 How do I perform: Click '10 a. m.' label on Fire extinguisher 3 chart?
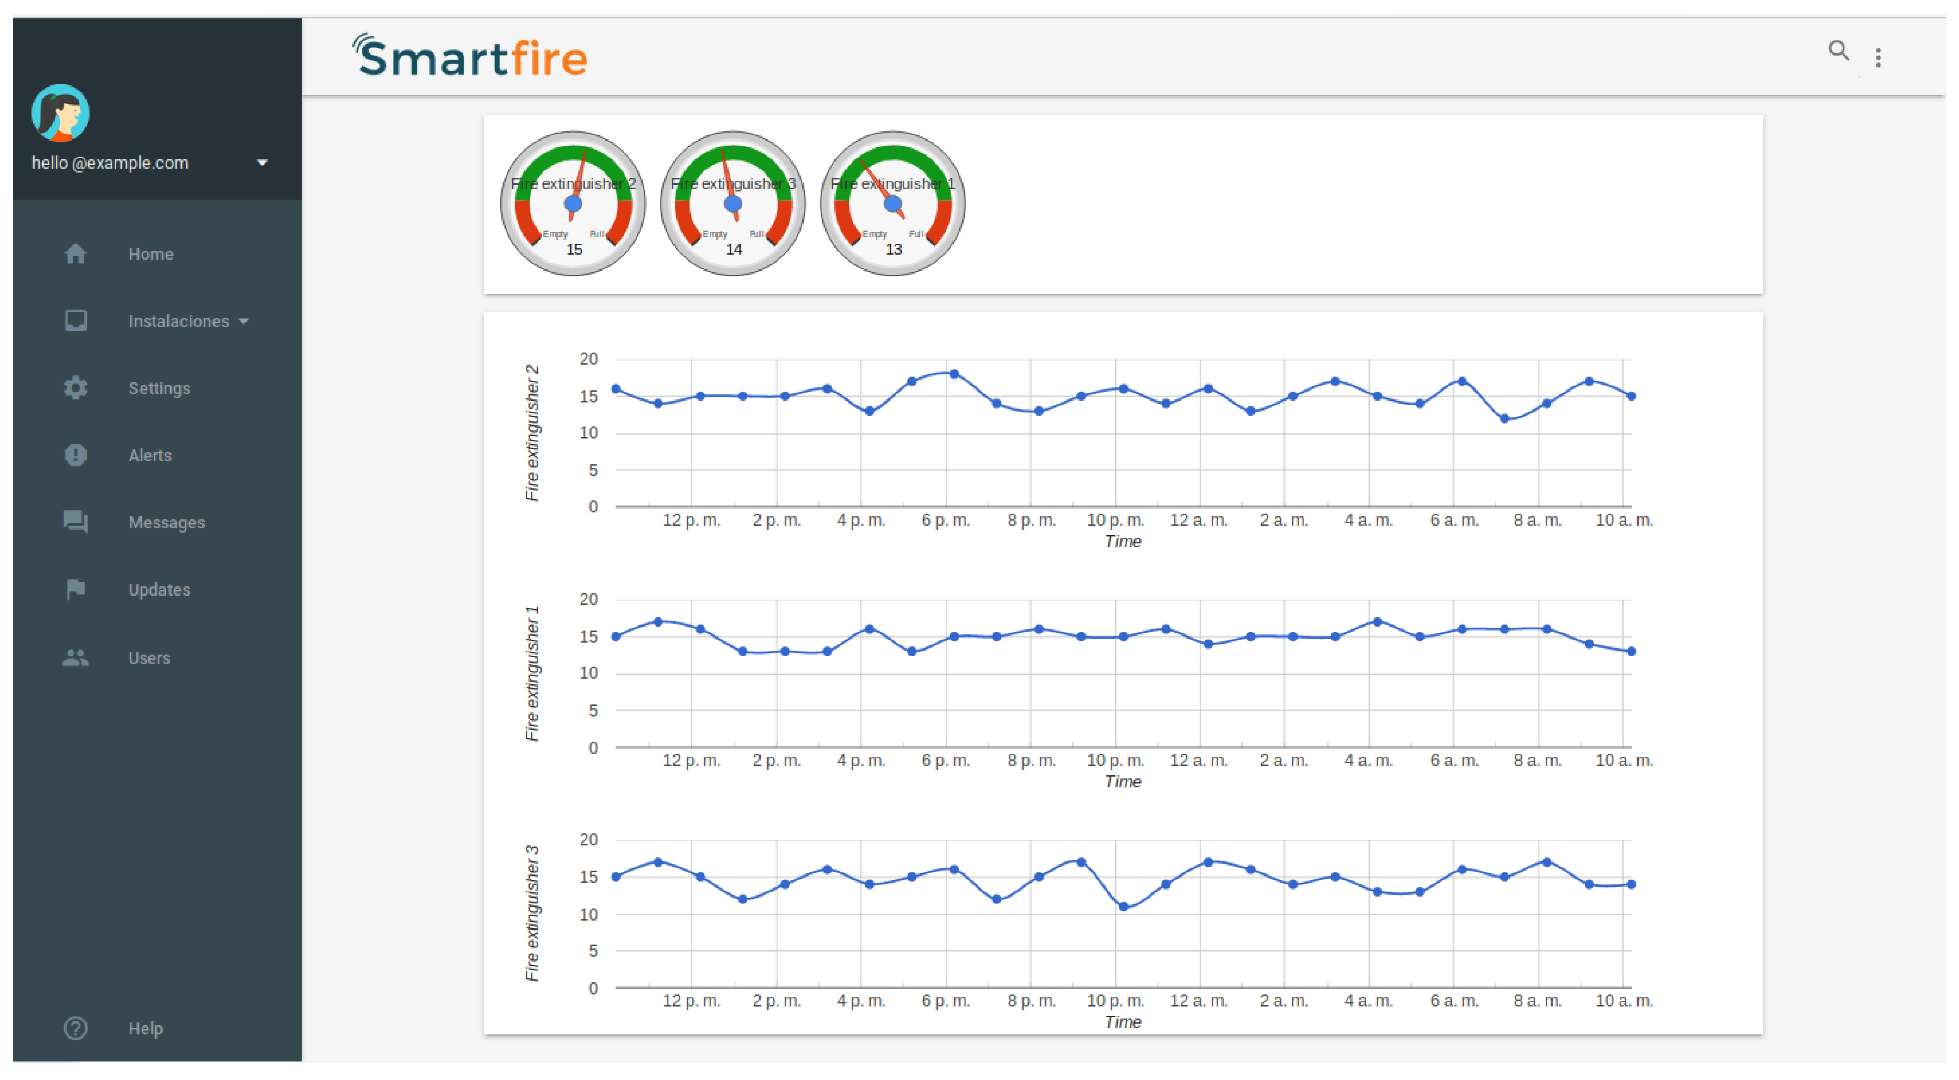pyautogui.click(x=1625, y=1002)
